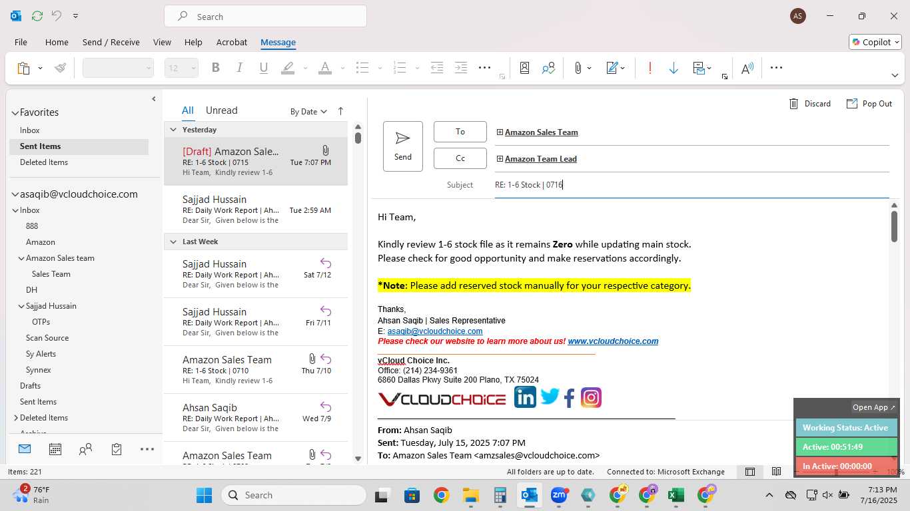
Task: Insert a bulleted list
Action: coord(362,68)
